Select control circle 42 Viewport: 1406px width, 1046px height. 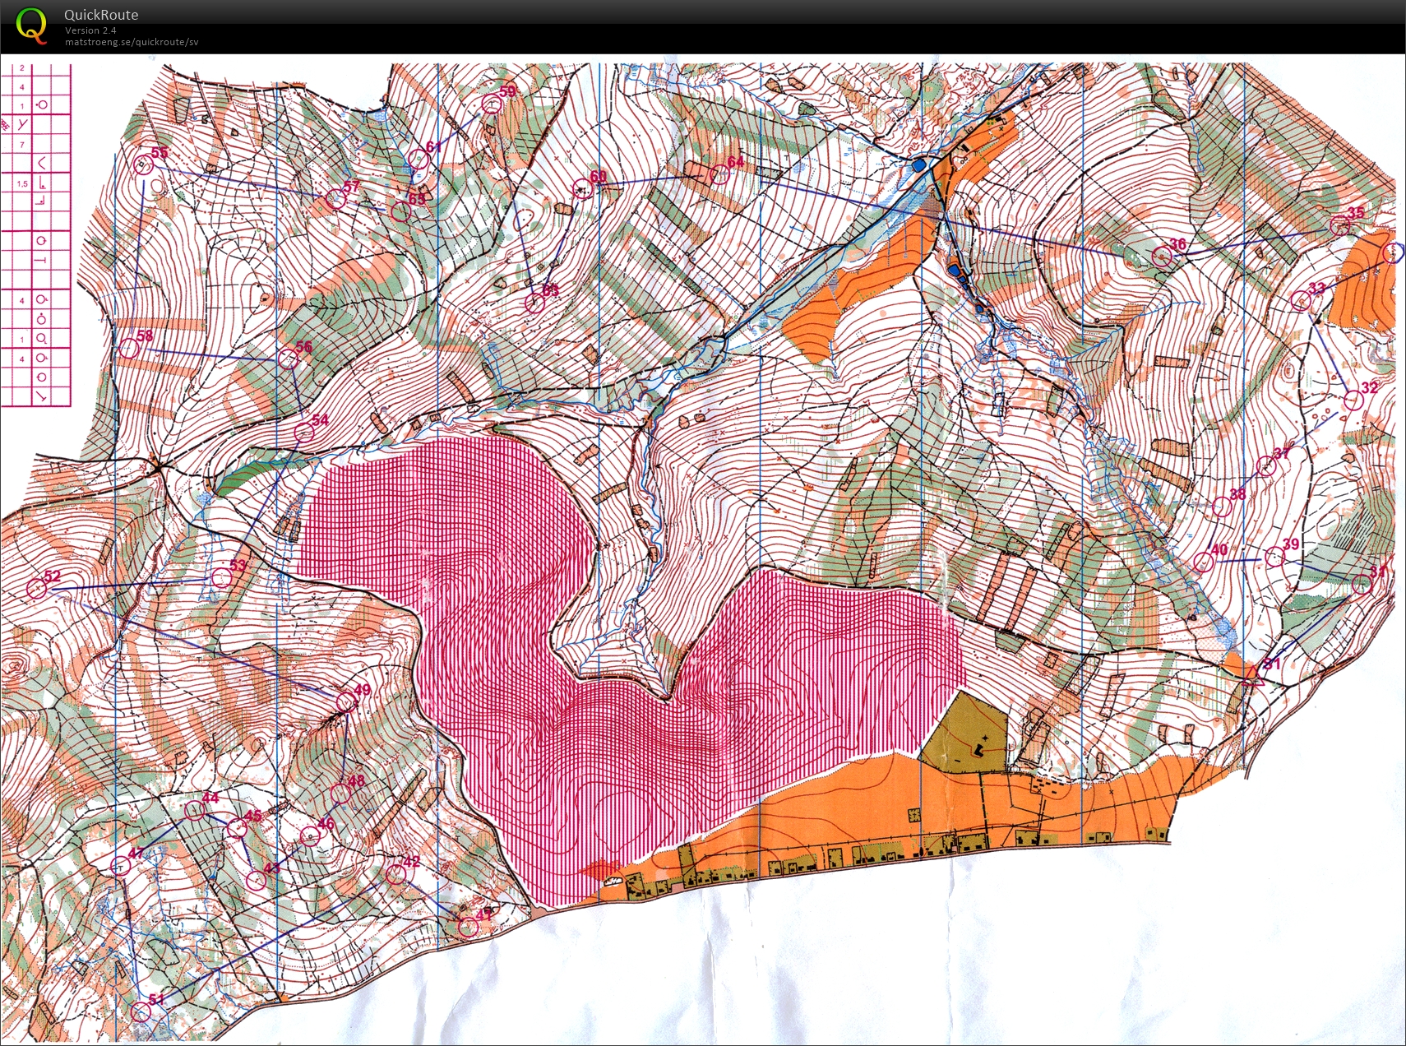pos(396,874)
